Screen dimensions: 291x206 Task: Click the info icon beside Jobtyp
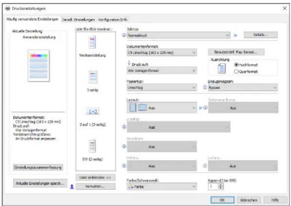pos(124,35)
